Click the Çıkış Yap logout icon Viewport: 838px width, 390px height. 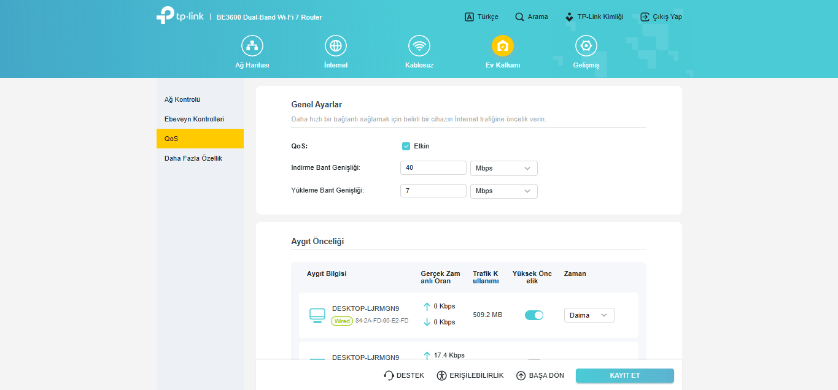[645, 17]
